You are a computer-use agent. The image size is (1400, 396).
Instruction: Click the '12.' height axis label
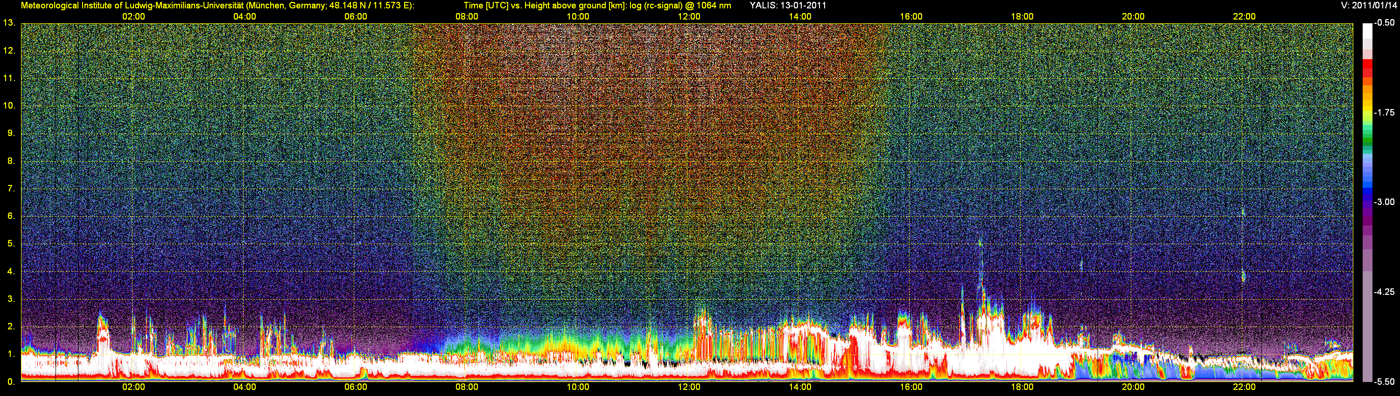(9, 50)
